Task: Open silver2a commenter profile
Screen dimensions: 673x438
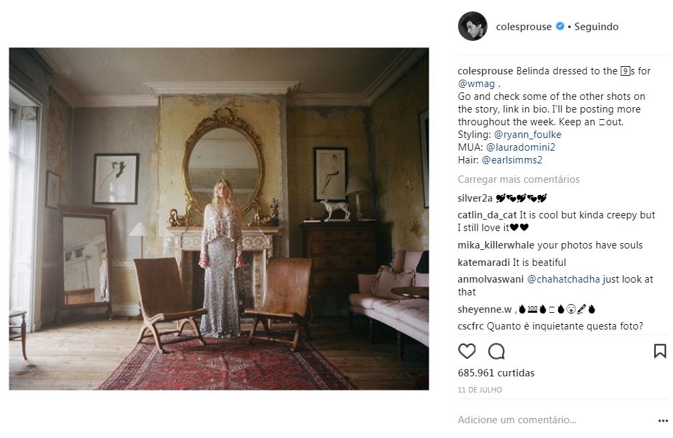Action: 475,198
